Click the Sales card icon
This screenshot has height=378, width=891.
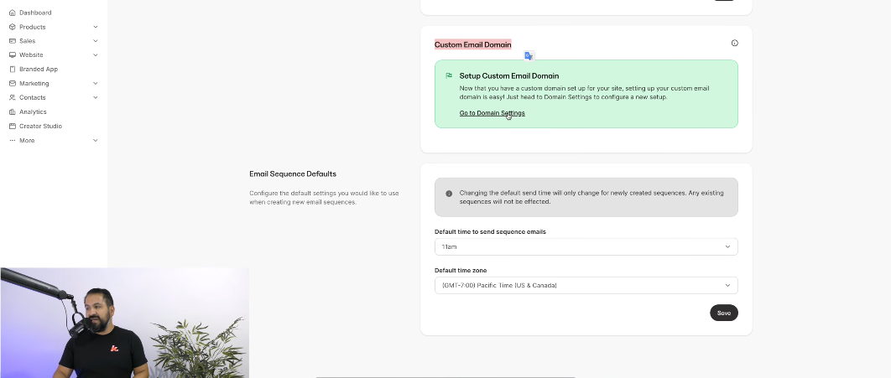click(12, 41)
